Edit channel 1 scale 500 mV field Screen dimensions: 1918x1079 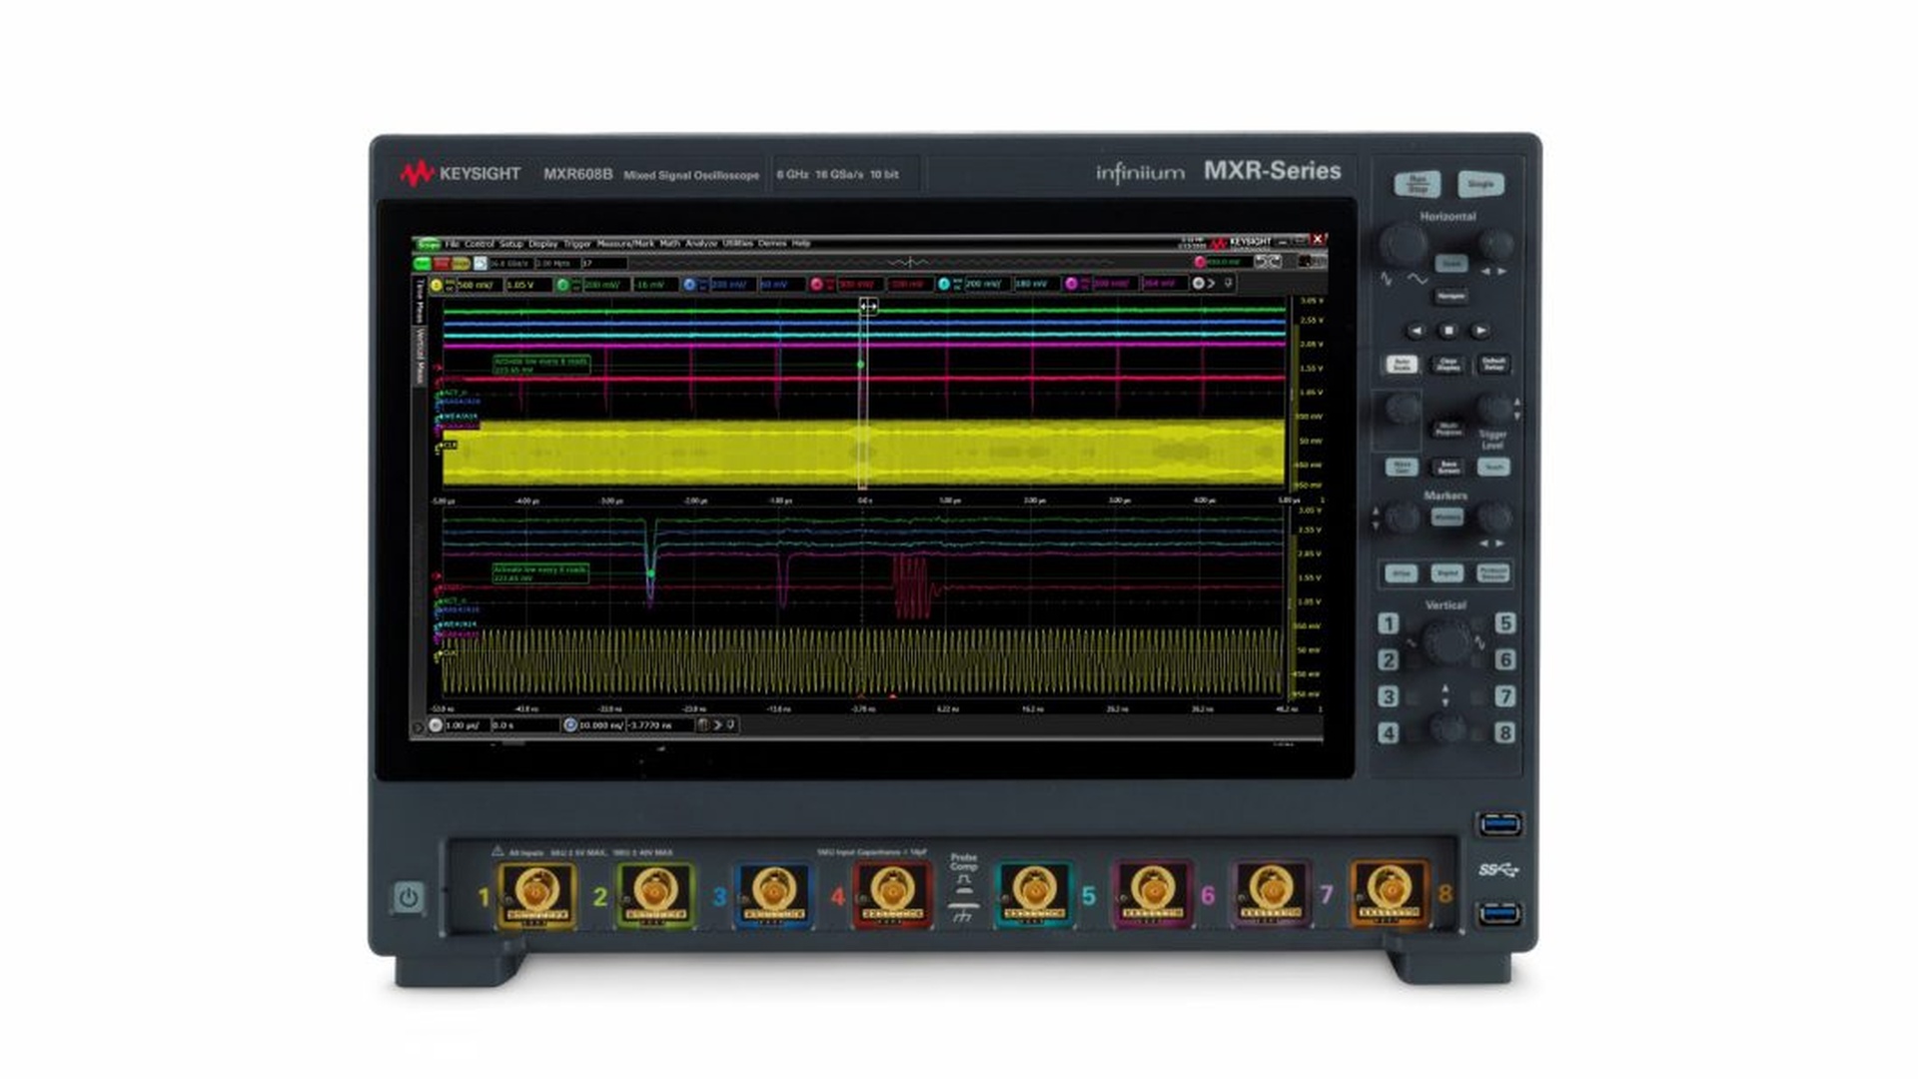[x=479, y=285]
